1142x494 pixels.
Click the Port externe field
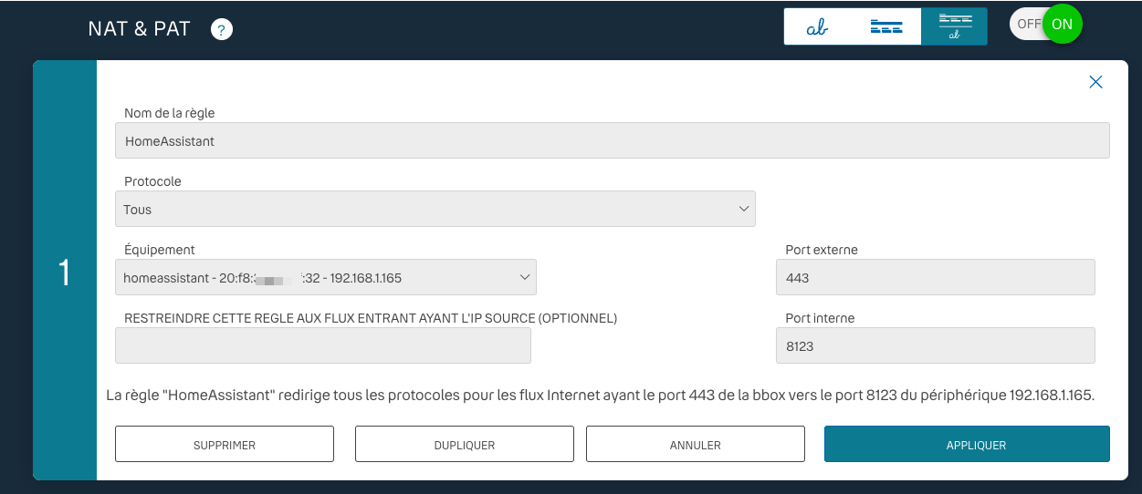[935, 278]
